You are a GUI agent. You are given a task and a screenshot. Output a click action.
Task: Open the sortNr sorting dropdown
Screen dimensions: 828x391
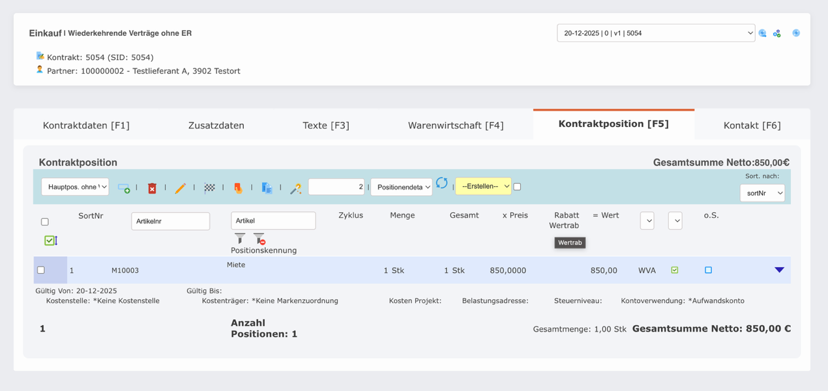[x=762, y=193]
